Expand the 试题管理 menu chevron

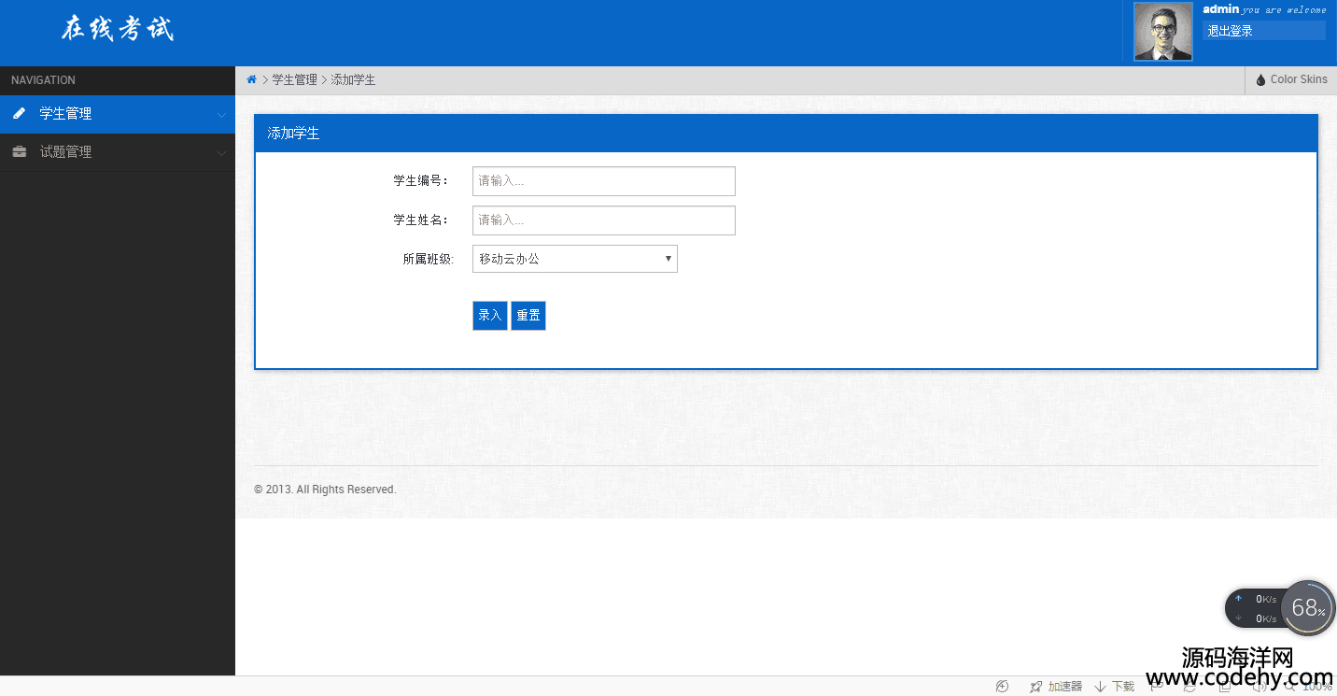221,153
